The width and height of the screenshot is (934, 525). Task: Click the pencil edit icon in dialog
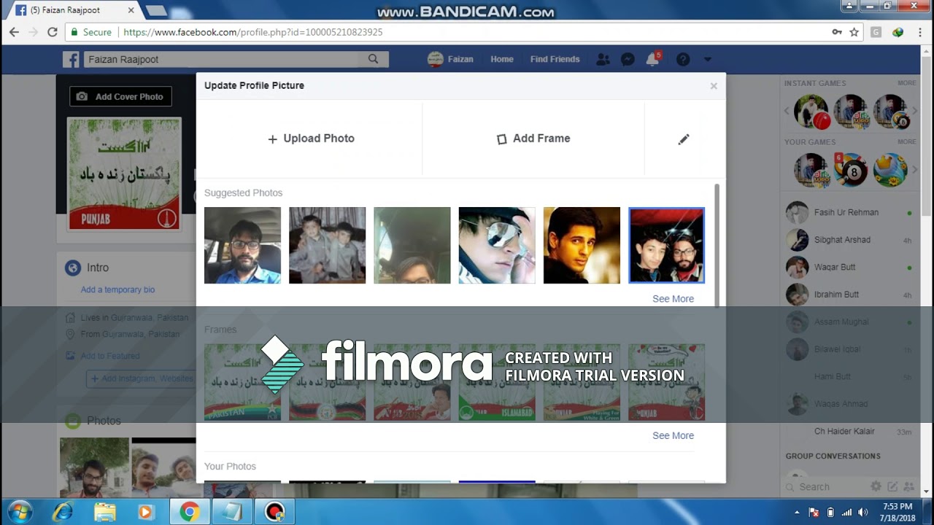tap(684, 139)
